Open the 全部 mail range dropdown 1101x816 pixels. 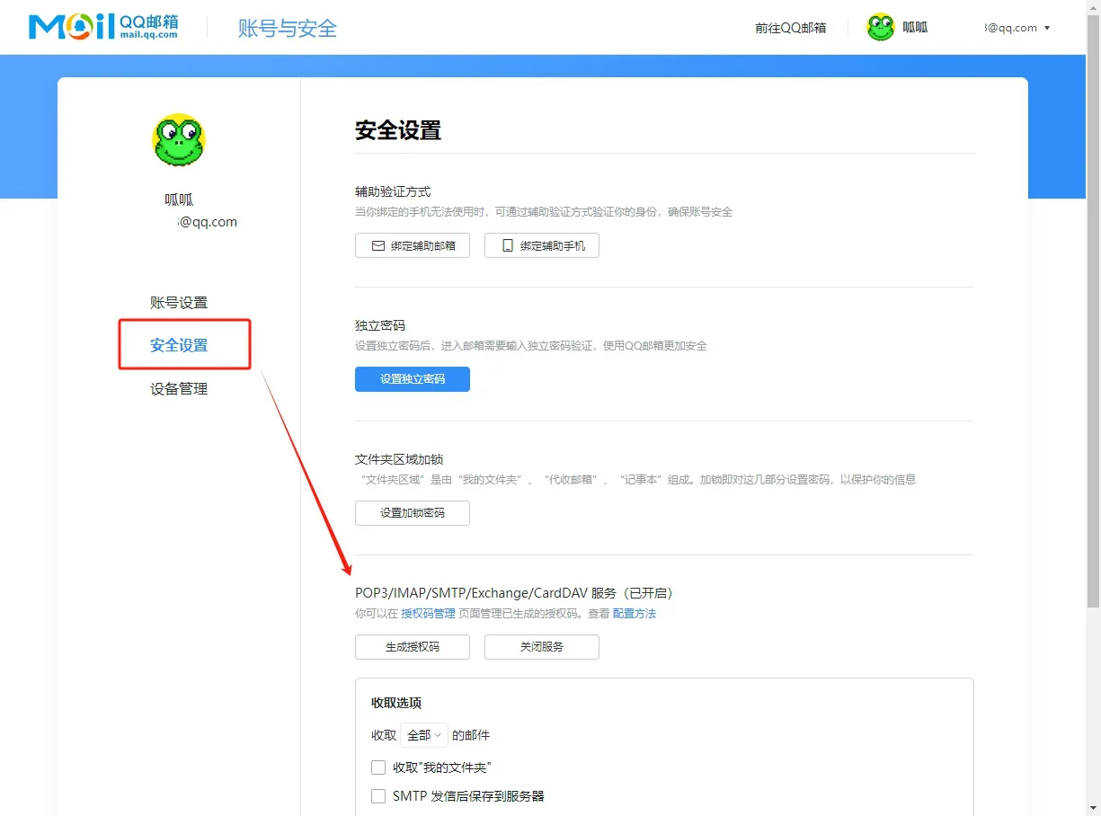pyautogui.click(x=424, y=735)
